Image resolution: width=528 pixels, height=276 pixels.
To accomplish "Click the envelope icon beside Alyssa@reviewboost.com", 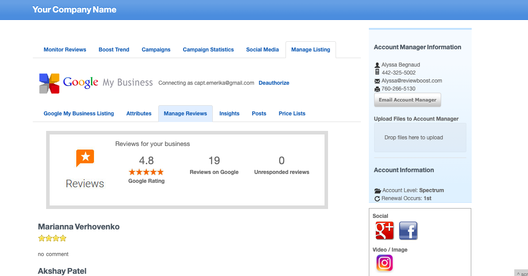I will [x=377, y=81].
